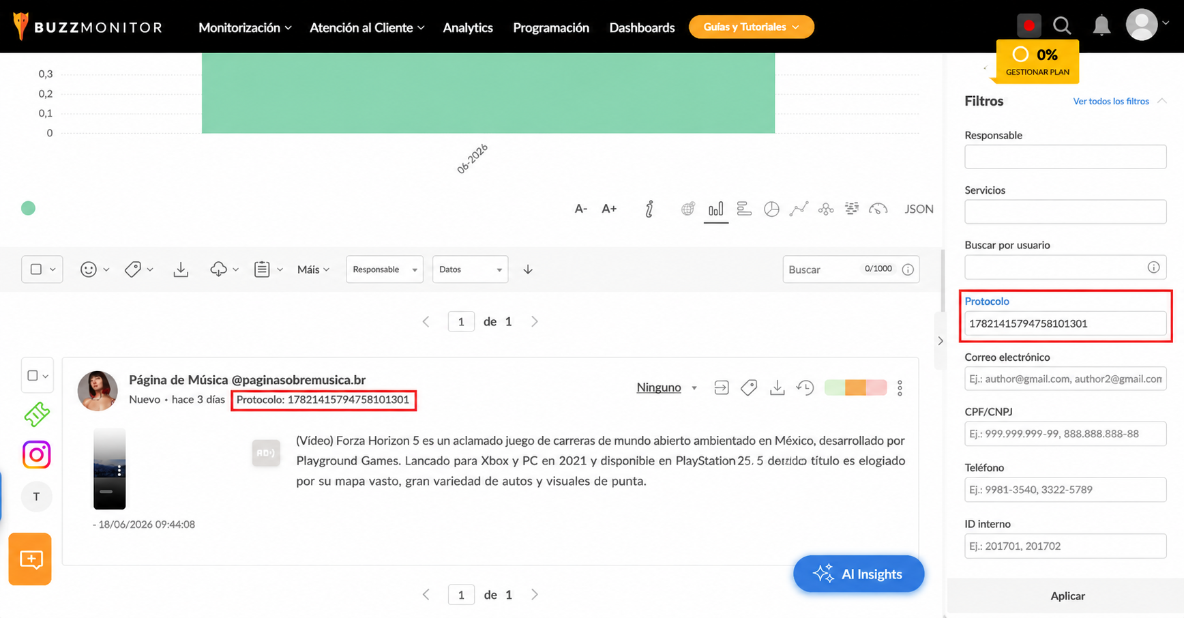Screen dimensions: 1184x618
Task: Click the post sentiment color bar
Action: (x=855, y=387)
